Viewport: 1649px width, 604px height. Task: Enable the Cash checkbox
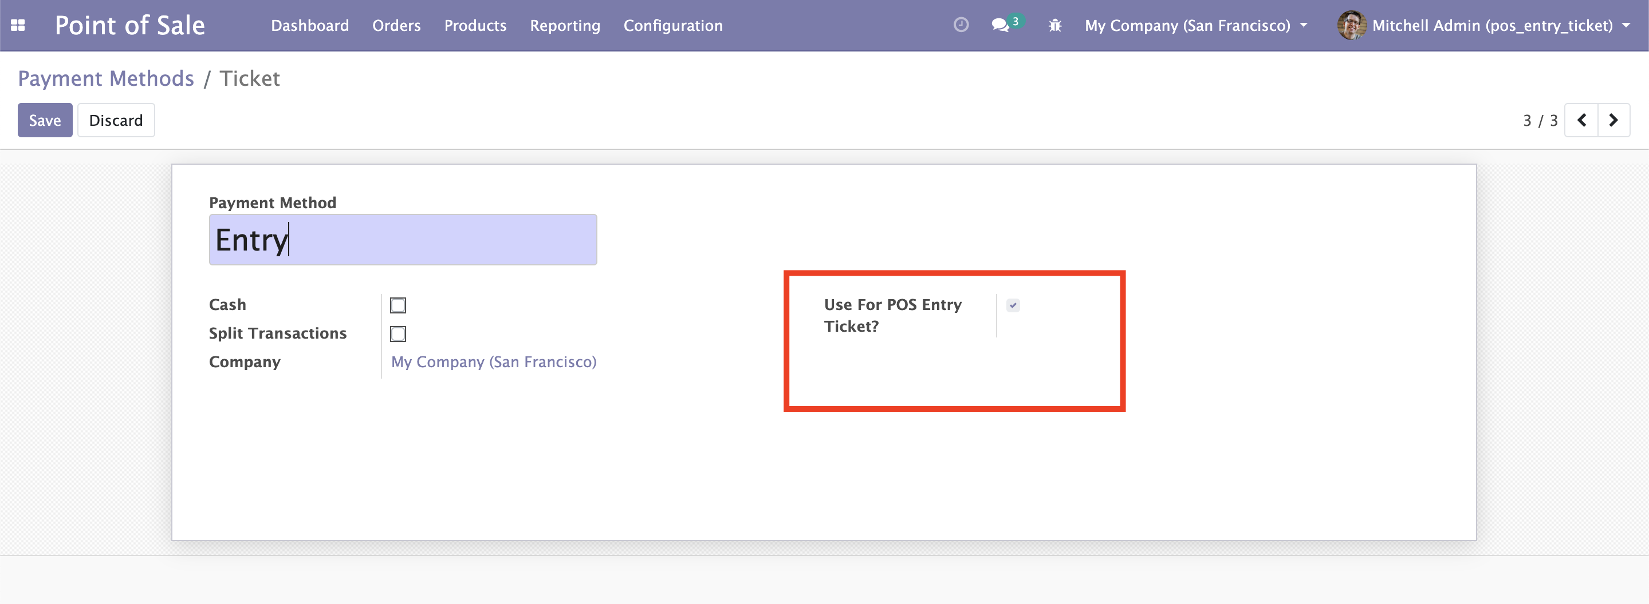coord(398,305)
